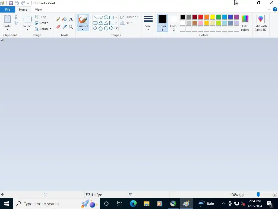Screen dimensions: 278x209
Task: Choose the Right arrow shape
Action: tap(111, 28)
